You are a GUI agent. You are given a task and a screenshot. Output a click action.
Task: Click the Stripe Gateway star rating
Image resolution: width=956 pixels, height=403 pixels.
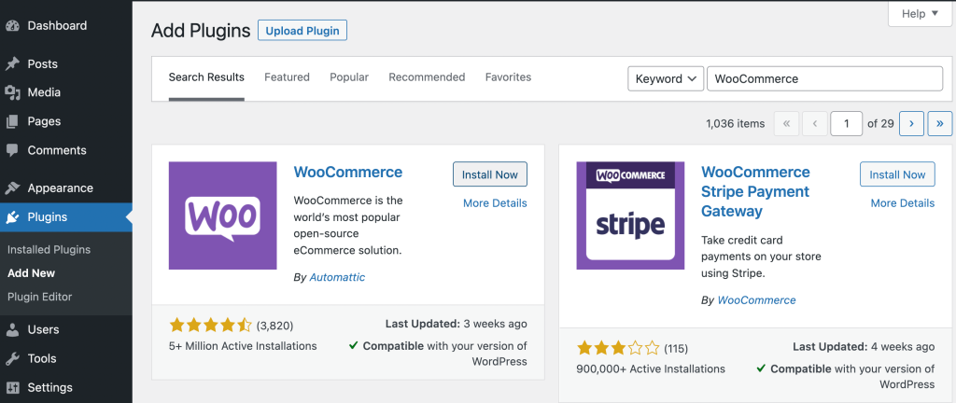(x=618, y=348)
